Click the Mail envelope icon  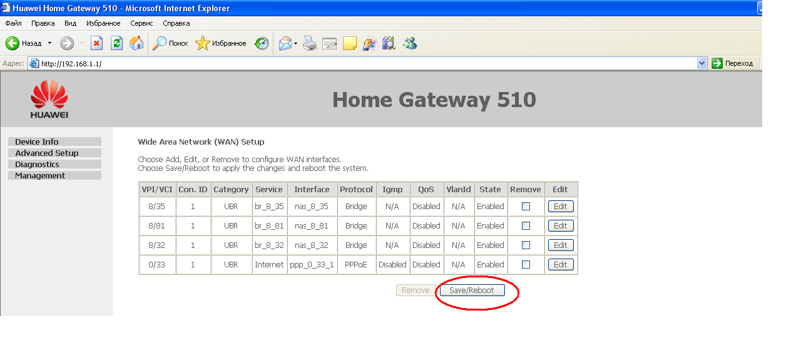[285, 43]
